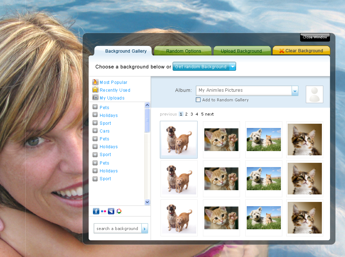Go to page 4 of gallery
This screenshot has width=345, height=257.
click(x=197, y=114)
